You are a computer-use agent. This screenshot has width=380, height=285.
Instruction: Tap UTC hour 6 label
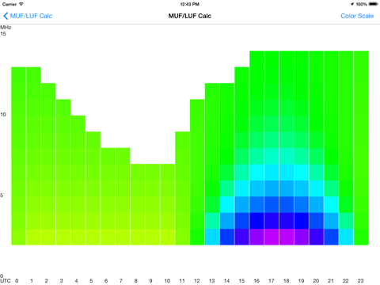pyautogui.click(x=106, y=280)
